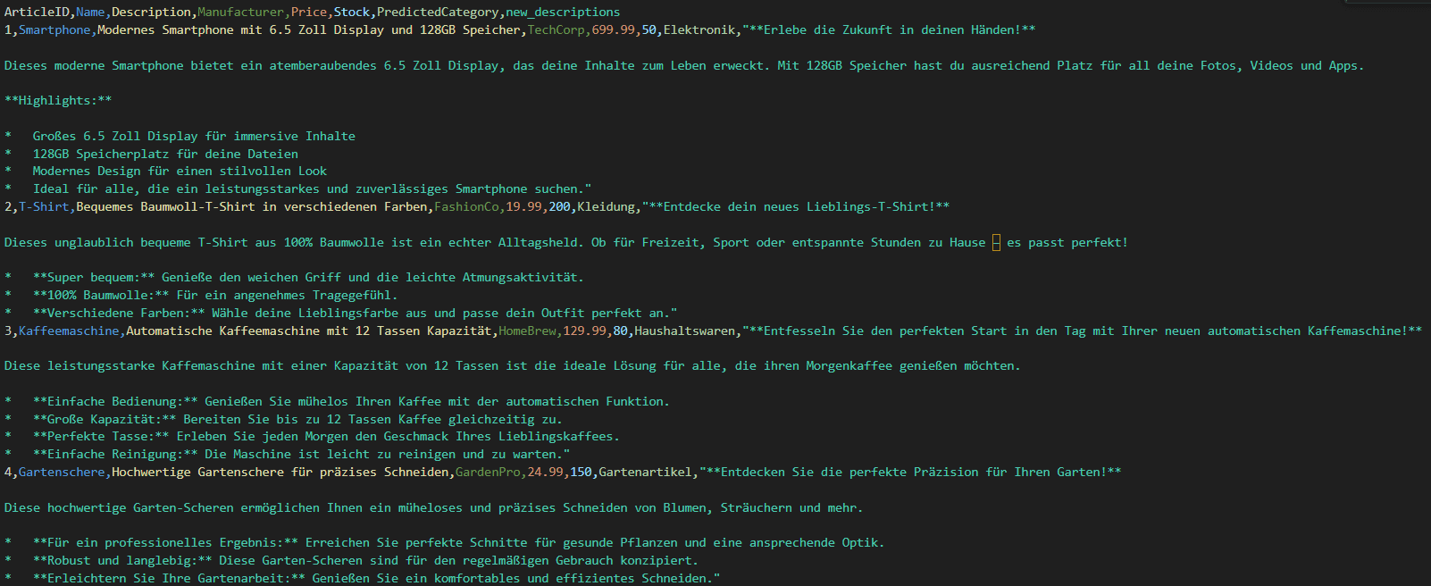Click the price value '19.99'
This screenshot has height=586, width=1431.
[x=523, y=206]
